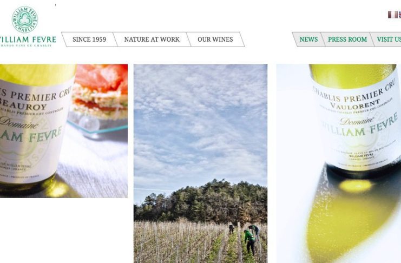Open the Beauroy Premier Cru bottle photo
This screenshot has width=401, height=263.
pos(64,131)
